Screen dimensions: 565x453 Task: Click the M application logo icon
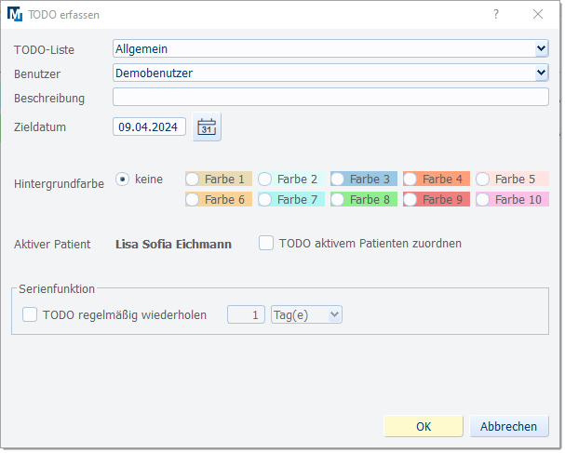tap(15, 14)
